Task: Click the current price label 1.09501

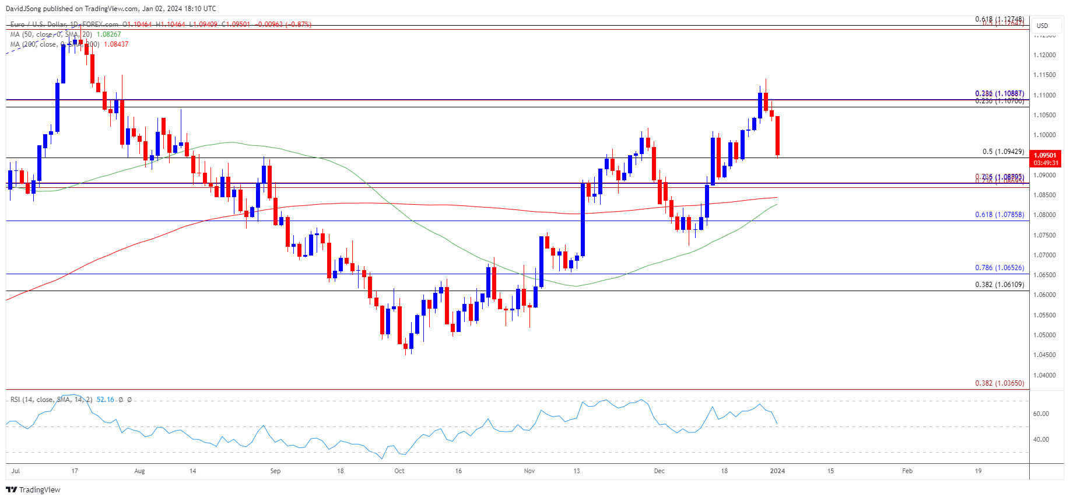Action: click(x=1045, y=155)
